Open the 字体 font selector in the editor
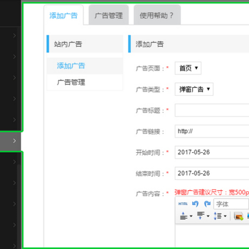This screenshot has width=249, height=249. (231, 204)
